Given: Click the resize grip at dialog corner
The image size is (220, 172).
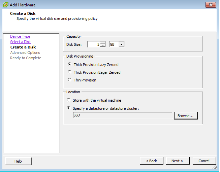Looking at the screenshot, I should 215,167.
